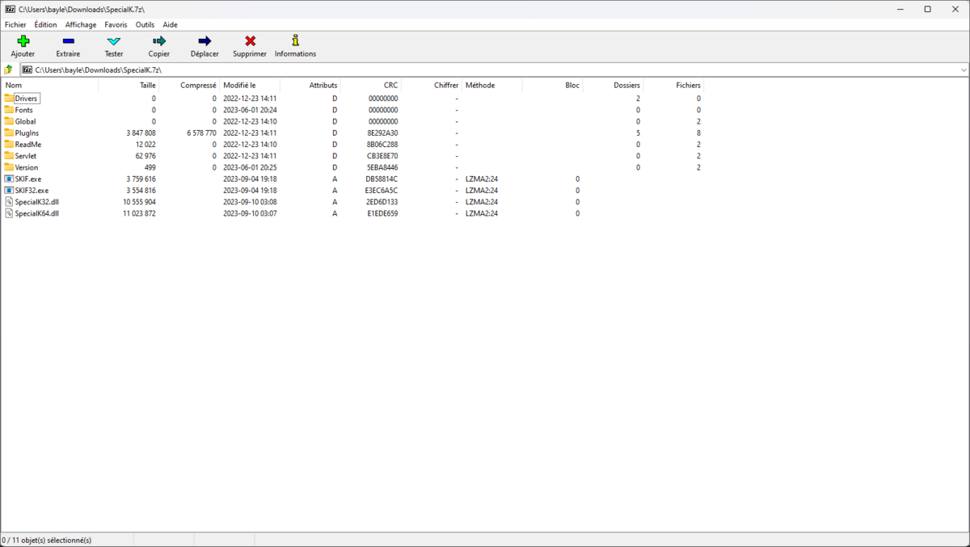The width and height of the screenshot is (970, 547).
Task: Sort by the Dossiers column header
Action: 614,85
